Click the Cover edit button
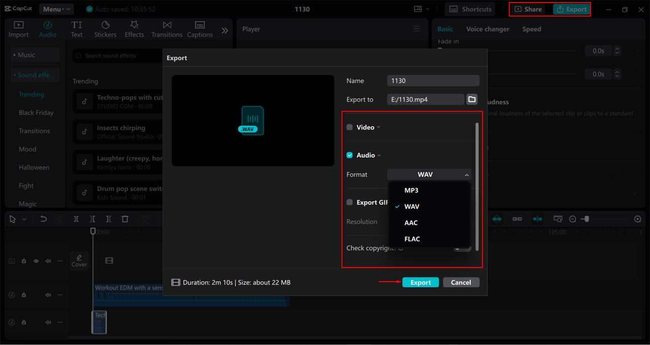This screenshot has width=650, height=345. 79,260
